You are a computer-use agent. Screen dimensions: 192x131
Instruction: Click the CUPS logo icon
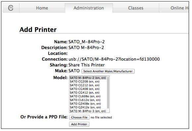(x=11, y=8)
